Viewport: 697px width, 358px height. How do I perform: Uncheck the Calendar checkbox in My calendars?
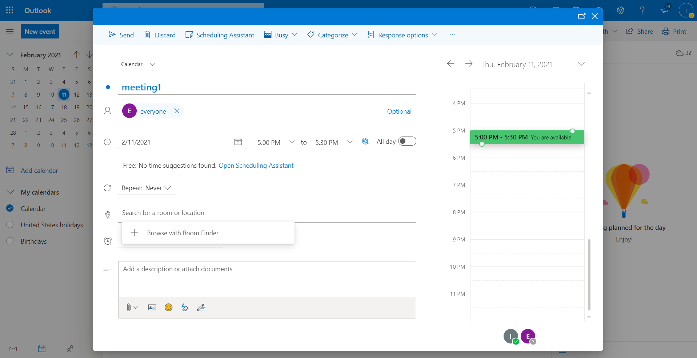click(10, 208)
